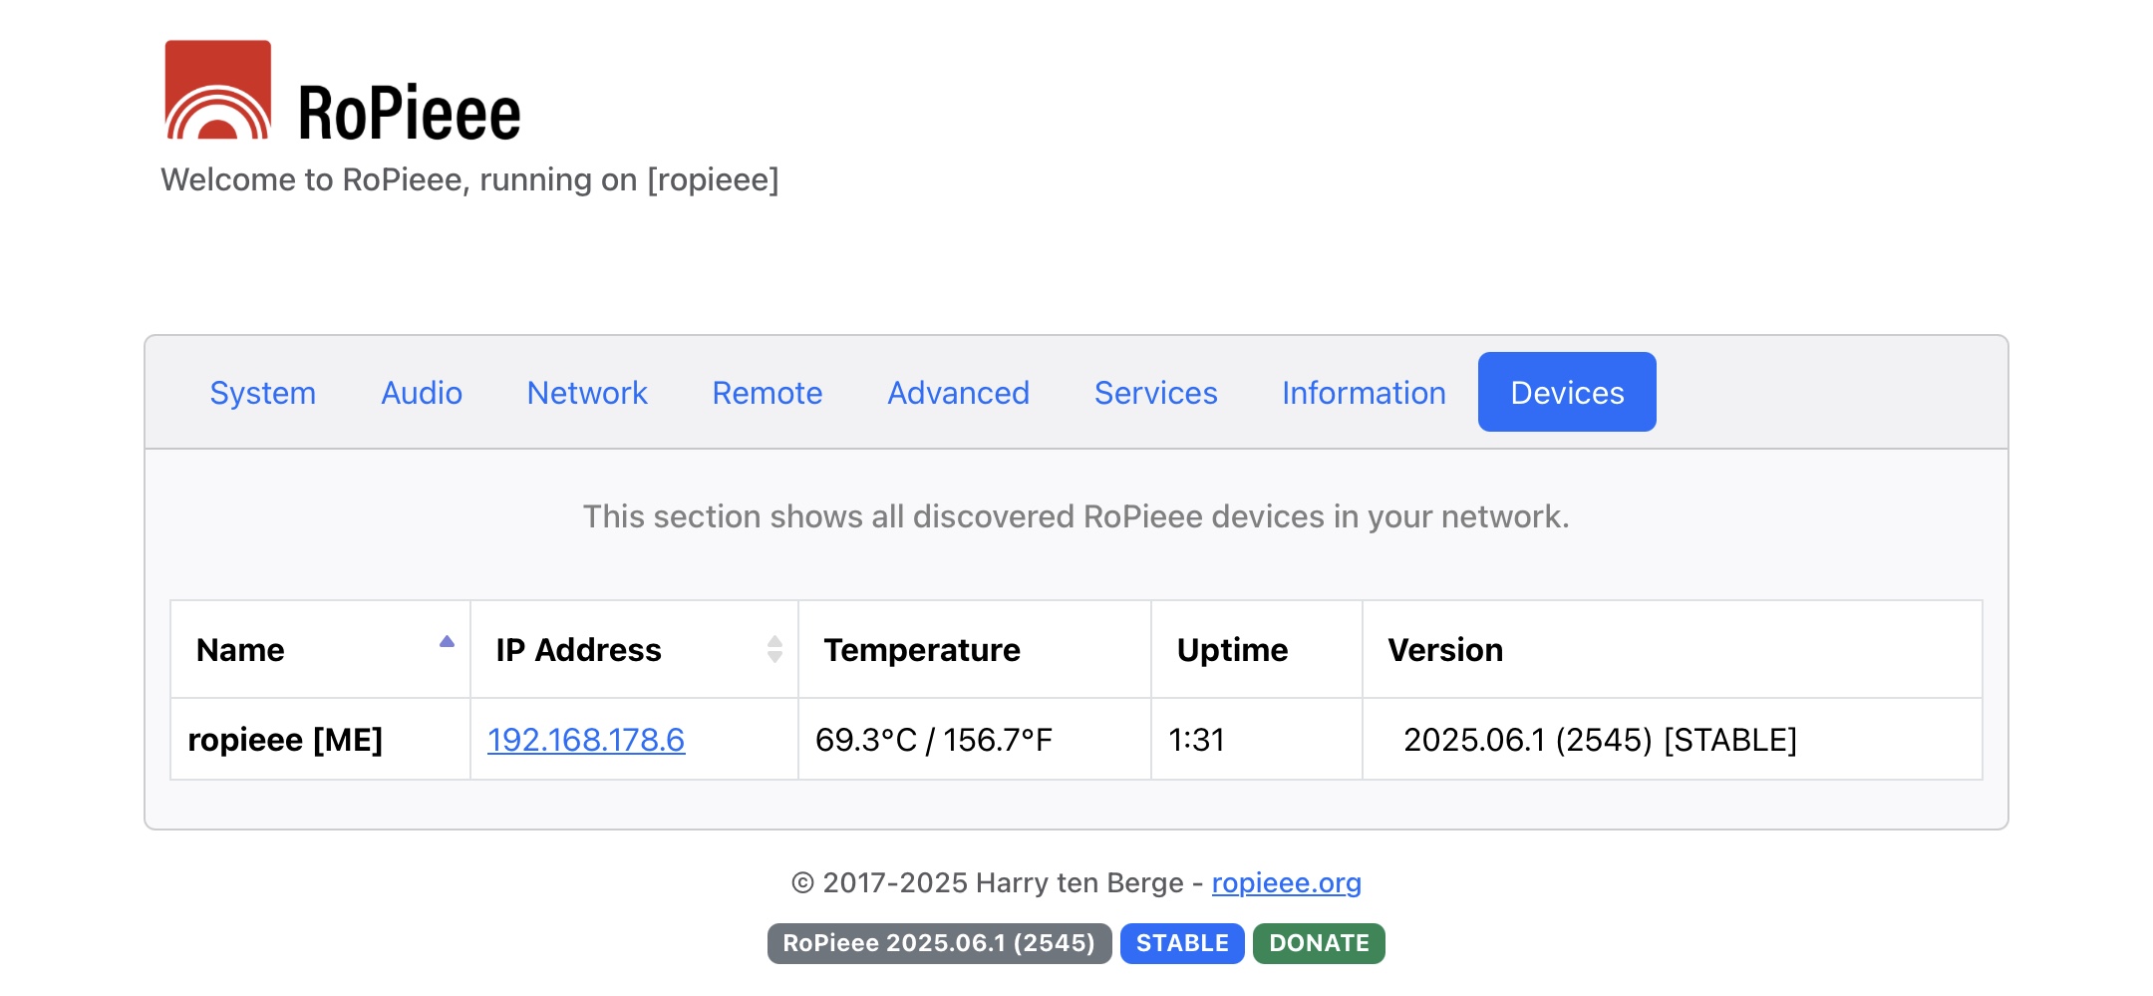Viewport: 2153px width, 996px height.
Task: Click the IP Address column header
Action: 634,649
